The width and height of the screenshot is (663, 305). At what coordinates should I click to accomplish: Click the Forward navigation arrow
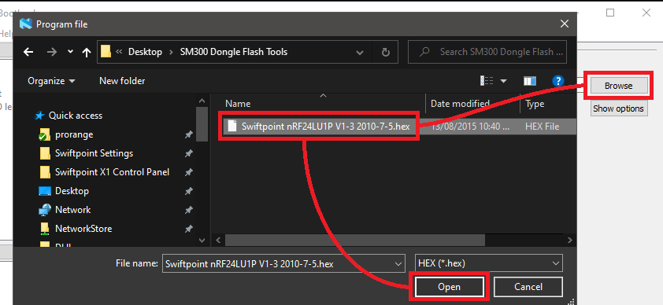(52, 52)
